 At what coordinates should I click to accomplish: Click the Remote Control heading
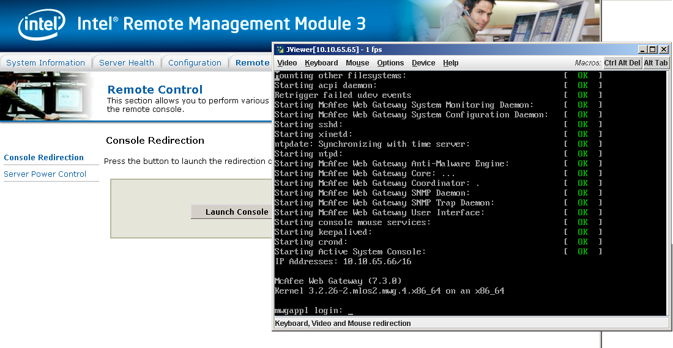(155, 90)
